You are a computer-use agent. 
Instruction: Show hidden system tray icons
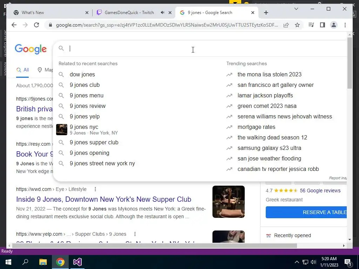(x=297, y=262)
